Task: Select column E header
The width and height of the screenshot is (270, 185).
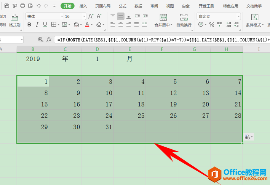Action: (129, 49)
